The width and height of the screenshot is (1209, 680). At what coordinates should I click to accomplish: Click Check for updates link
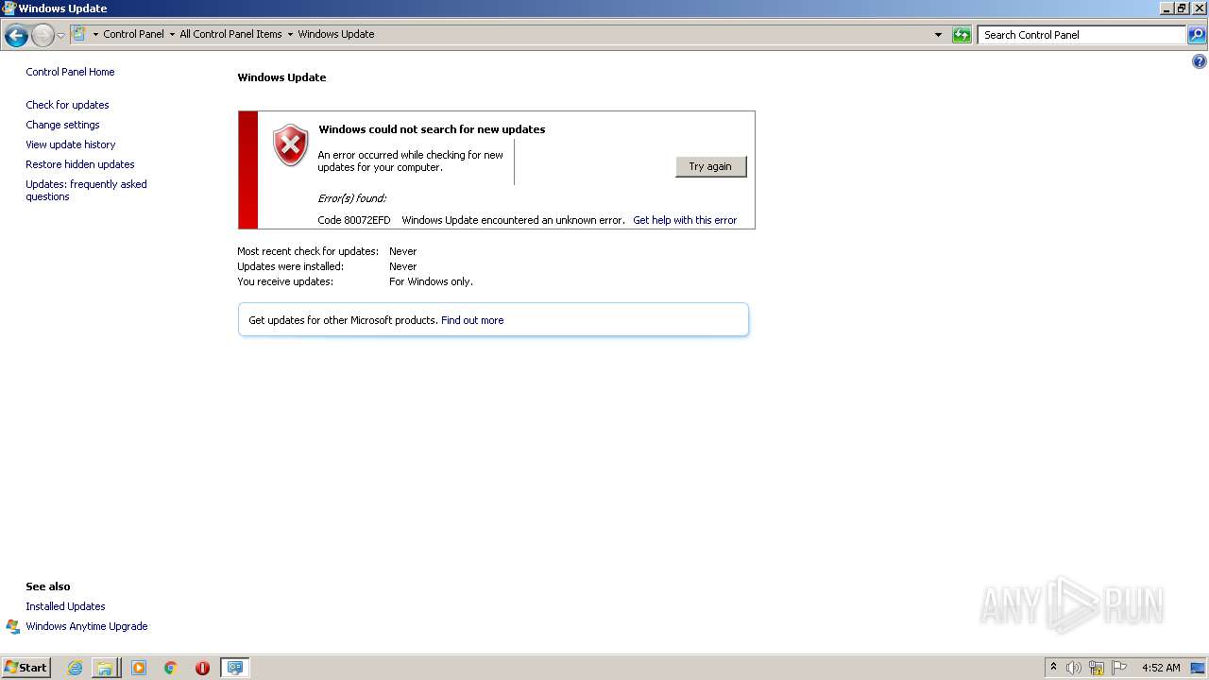[x=67, y=105]
